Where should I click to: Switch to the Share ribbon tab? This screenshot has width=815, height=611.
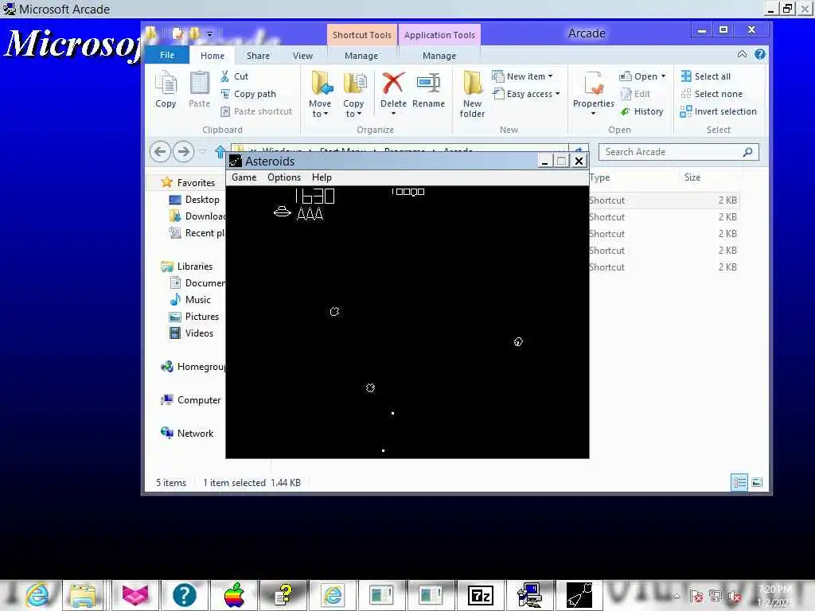pos(258,56)
